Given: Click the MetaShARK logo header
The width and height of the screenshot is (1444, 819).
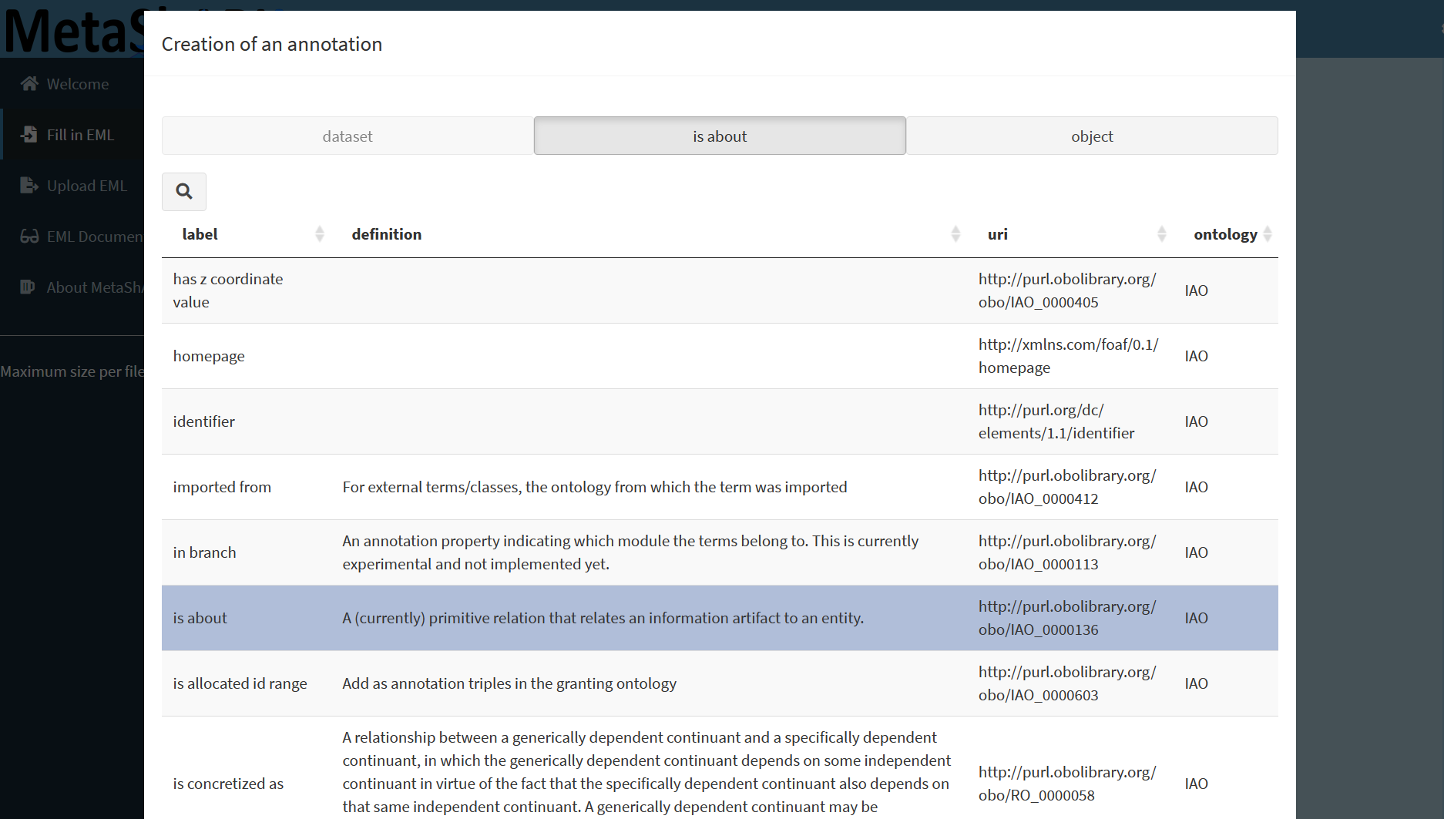Looking at the screenshot, I should (x=72, y=31).
